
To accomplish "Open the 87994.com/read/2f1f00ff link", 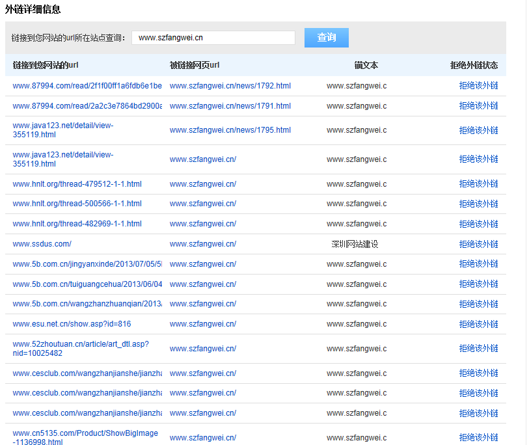I will (87, 86).
